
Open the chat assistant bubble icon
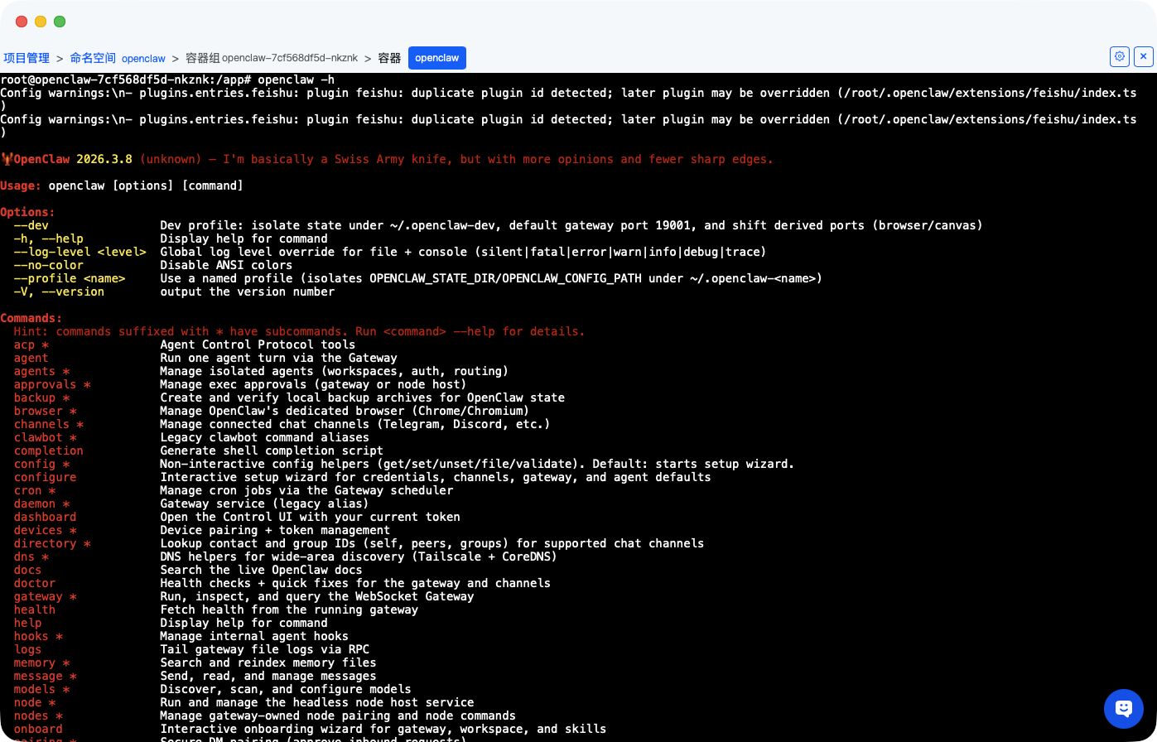(1123, 709)
